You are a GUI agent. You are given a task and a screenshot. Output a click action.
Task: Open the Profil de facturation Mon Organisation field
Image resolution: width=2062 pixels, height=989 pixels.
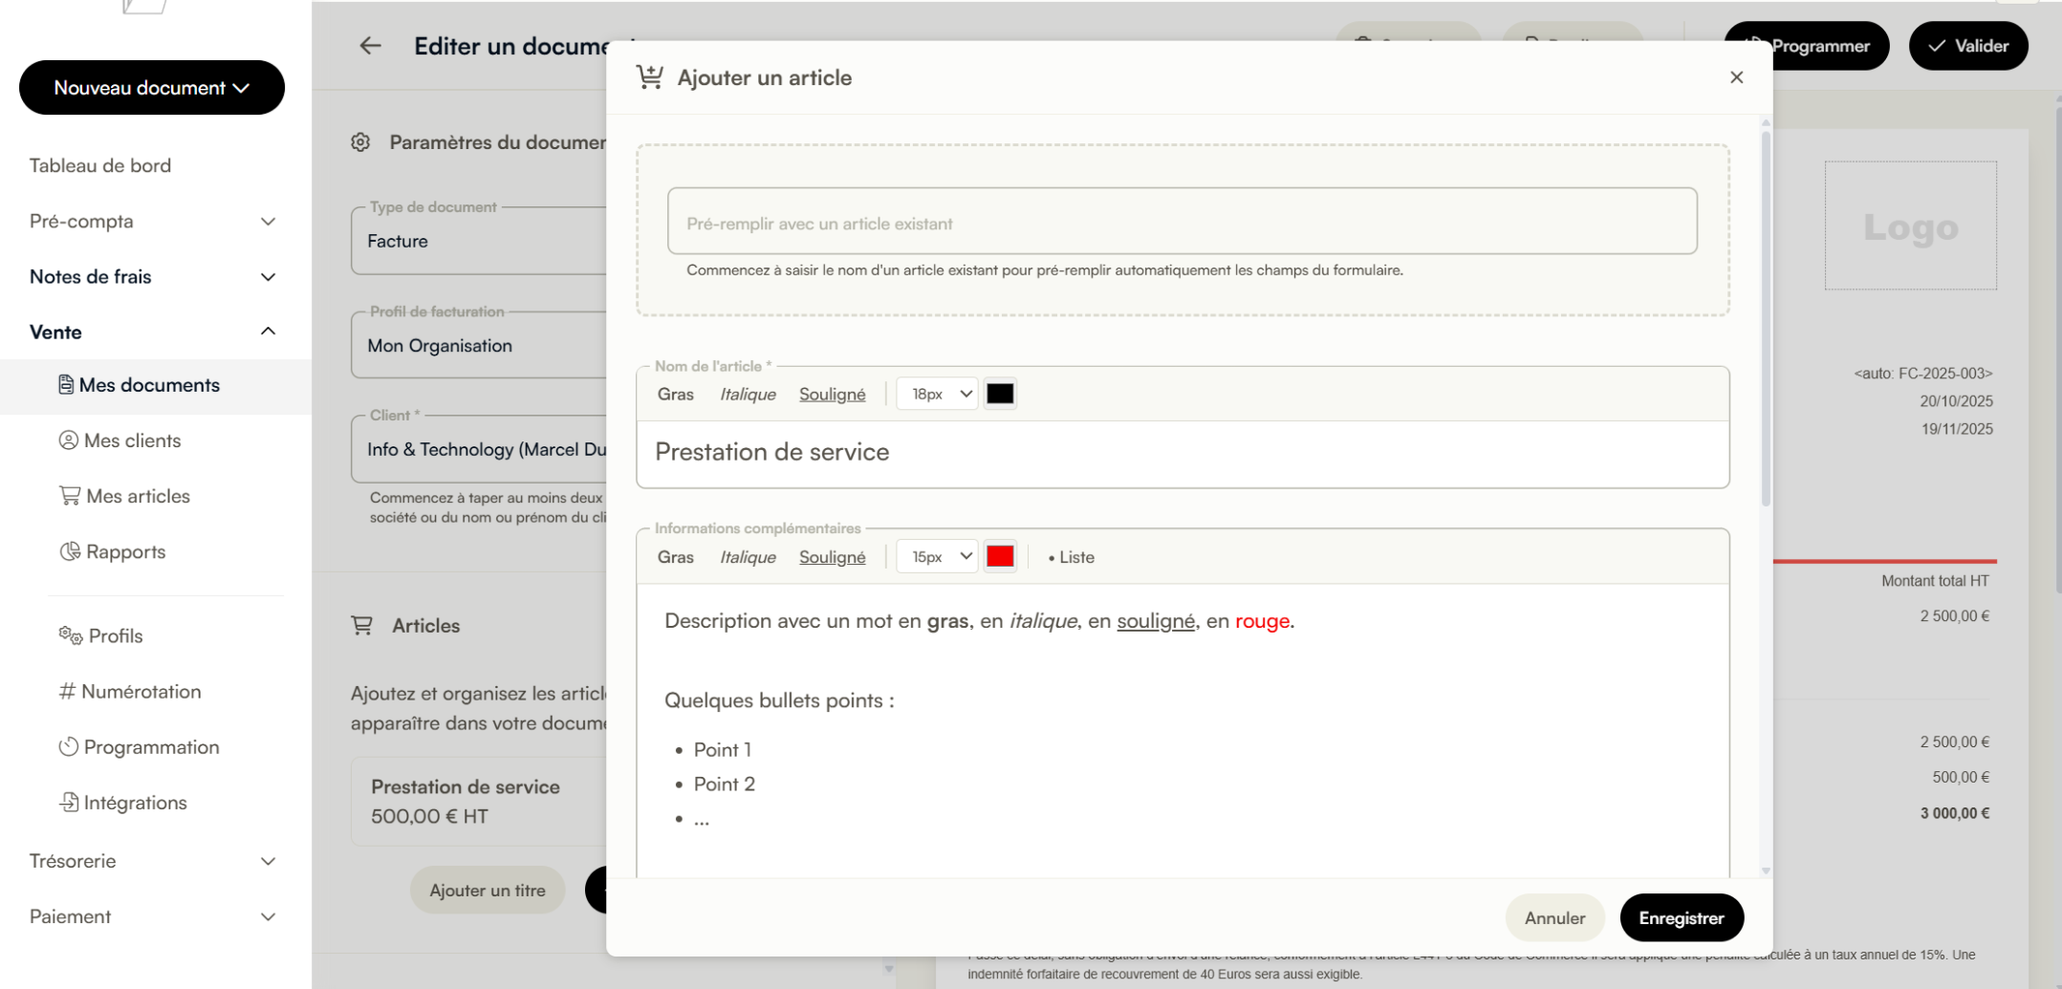click(x=479, y=345)
